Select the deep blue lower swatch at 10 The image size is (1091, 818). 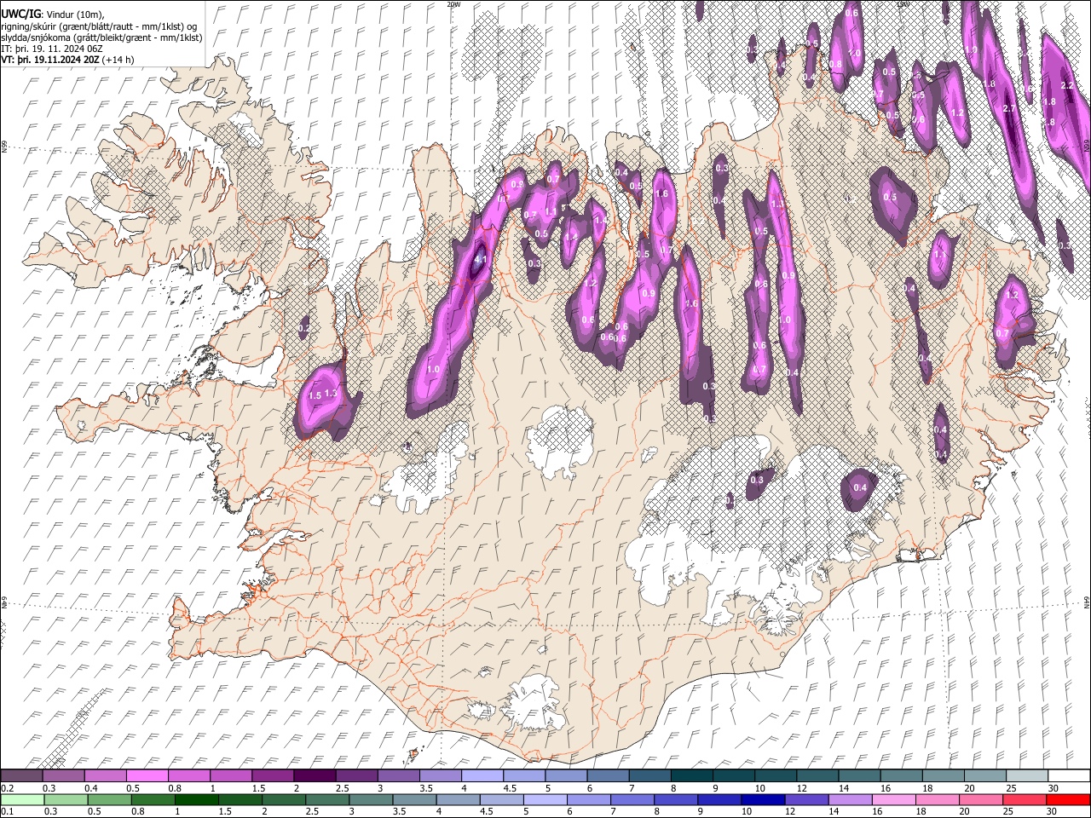[x=761, y=799]
